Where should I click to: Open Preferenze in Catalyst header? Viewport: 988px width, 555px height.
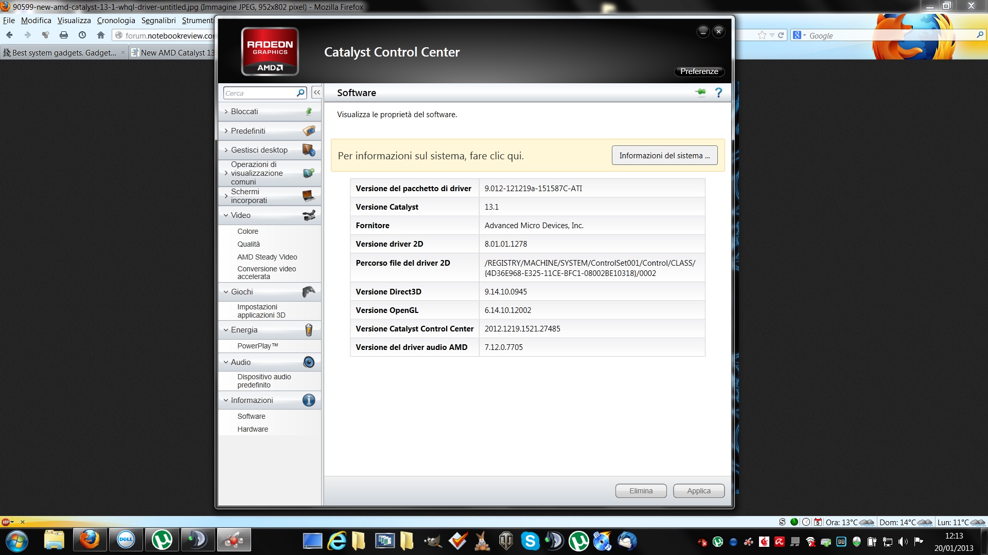699,71
